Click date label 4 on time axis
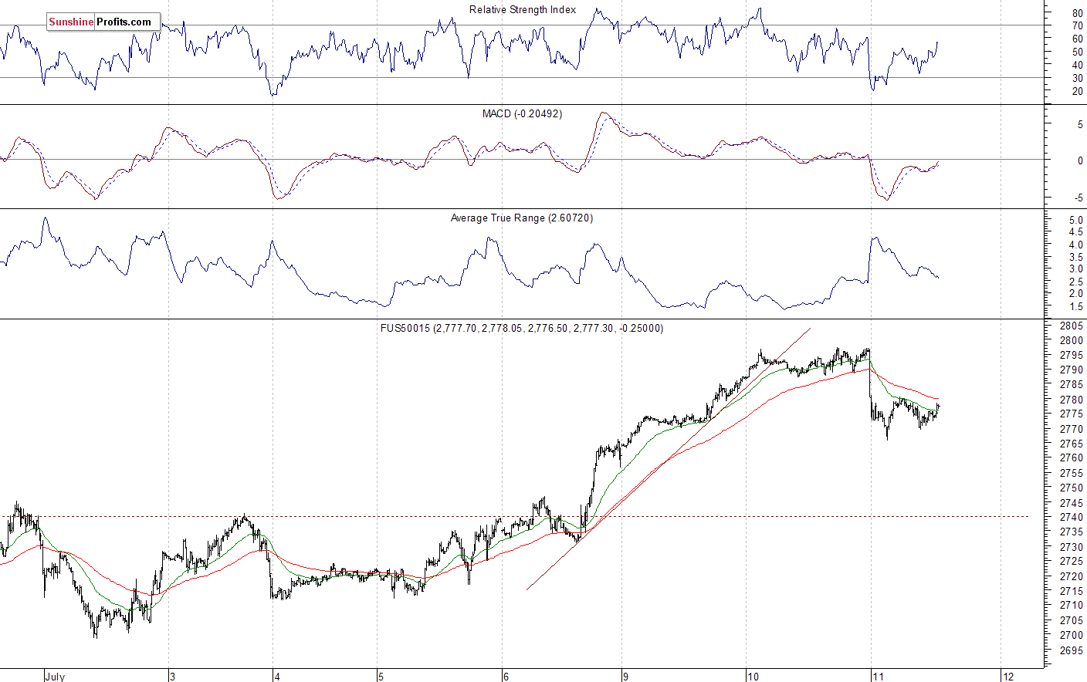The image size is (1087, 682). click(x=277, y=677)
